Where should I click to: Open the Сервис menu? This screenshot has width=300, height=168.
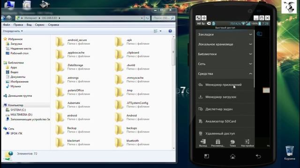[39, 25]
